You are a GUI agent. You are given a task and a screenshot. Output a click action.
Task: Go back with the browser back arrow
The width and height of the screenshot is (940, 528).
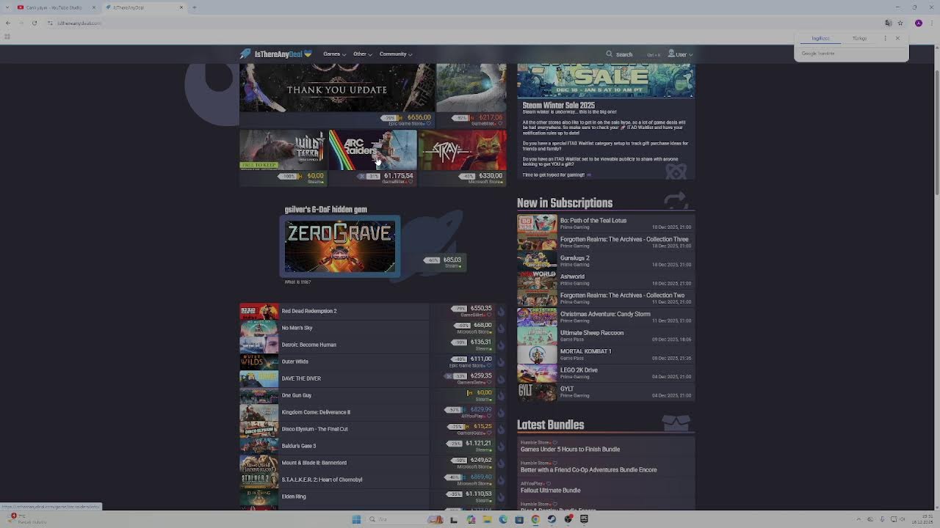click(x=7, y=23)
